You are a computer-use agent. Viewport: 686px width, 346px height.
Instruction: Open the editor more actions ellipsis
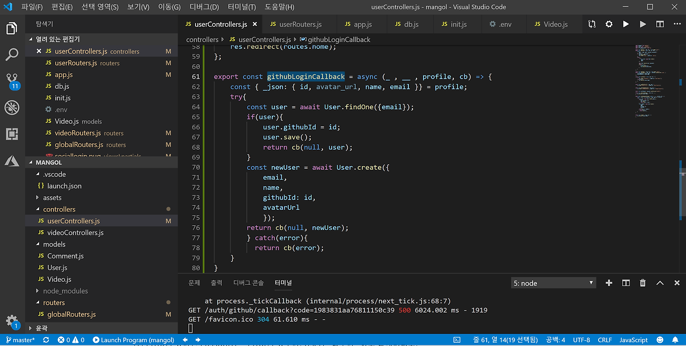tap(676, 24)
